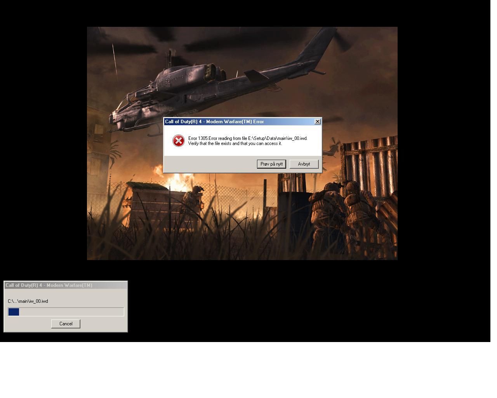Click the 'C:\...\main\iw_00.iwd' file path text
Screen dimensions: 497x398
click(28, 301)
